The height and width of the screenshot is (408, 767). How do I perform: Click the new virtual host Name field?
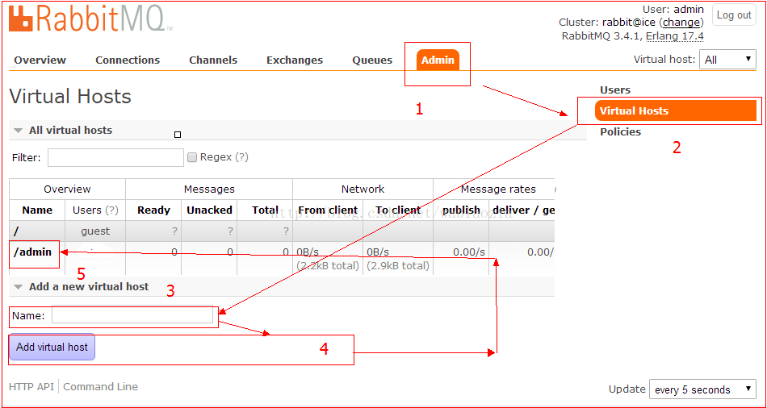point(132,315)
